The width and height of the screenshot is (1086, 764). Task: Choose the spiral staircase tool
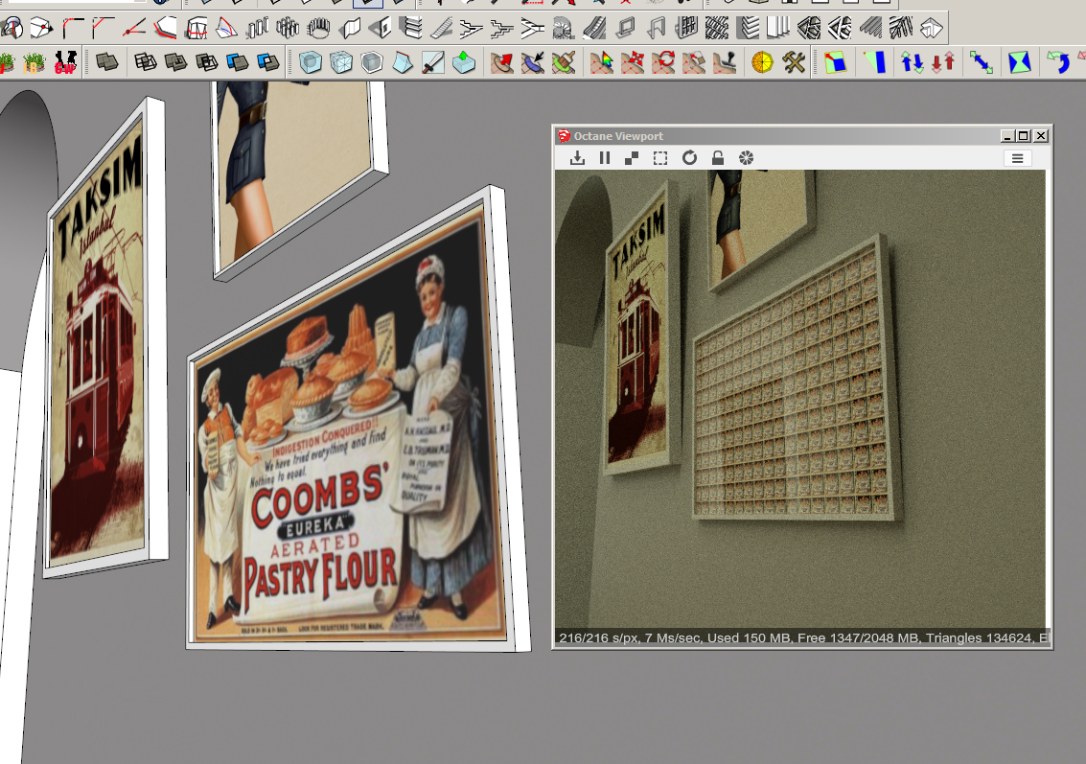click(x=563, y=28)
